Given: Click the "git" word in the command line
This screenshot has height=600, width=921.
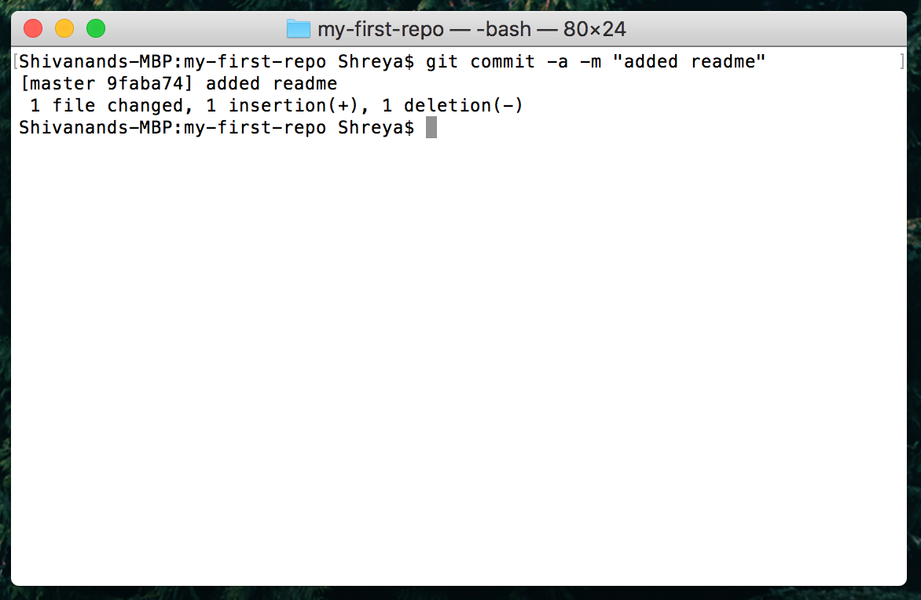Looking at the screenshot, I should click(x=442, y=61).
